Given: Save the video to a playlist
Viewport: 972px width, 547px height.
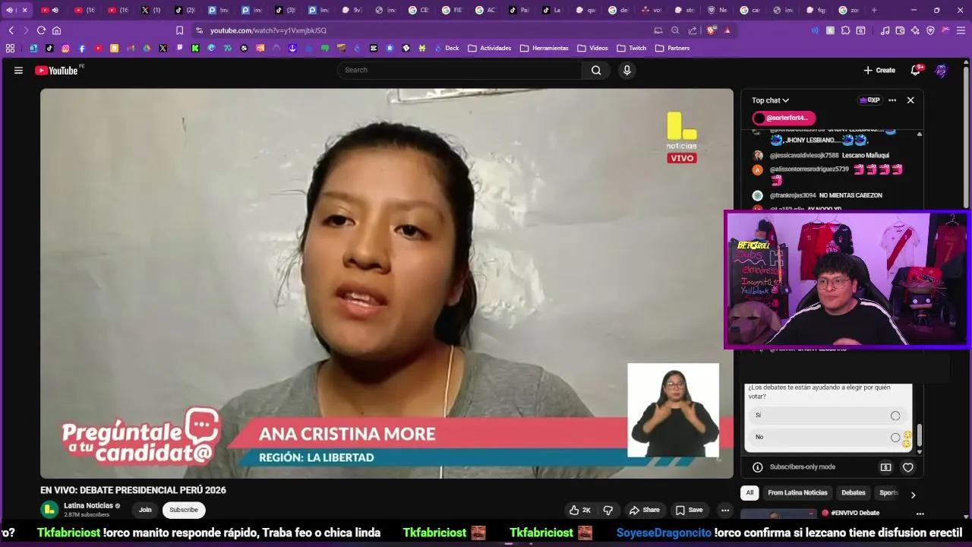Looking at the screenshot, I should click(690, 510).
